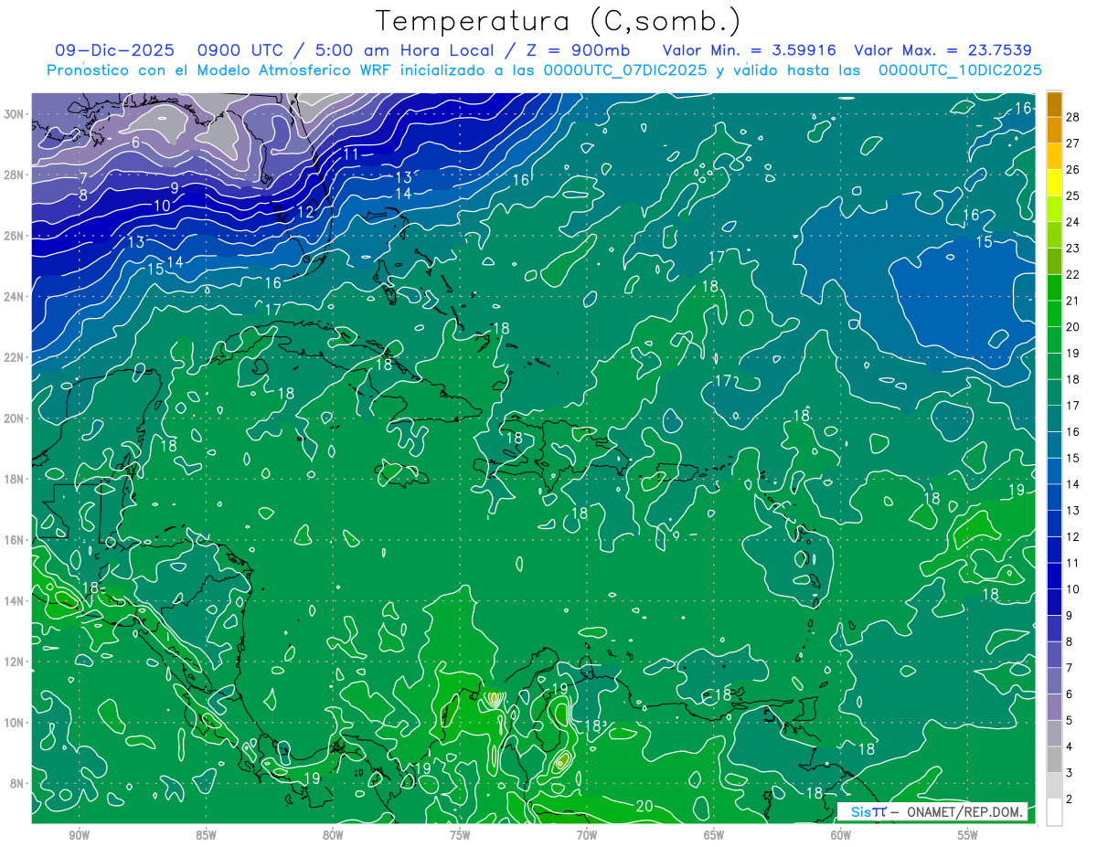Click the "20N" latitude axis label
Image resolution: width=1097 pixels, height=847 pixels.
coord(15,418)
